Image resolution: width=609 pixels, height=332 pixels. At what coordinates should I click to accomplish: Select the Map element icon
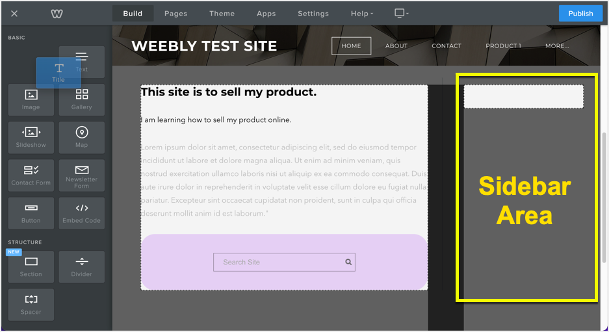coord(81,137)
